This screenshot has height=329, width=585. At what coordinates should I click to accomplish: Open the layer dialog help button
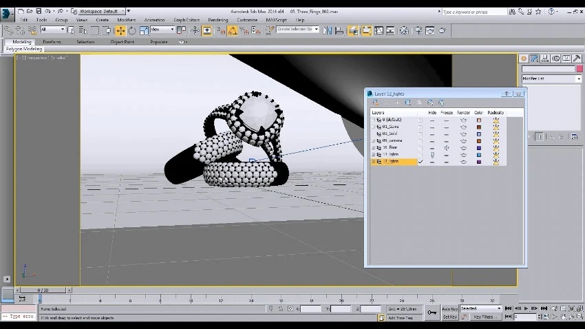pyautogui.click(x=507, y=93)
